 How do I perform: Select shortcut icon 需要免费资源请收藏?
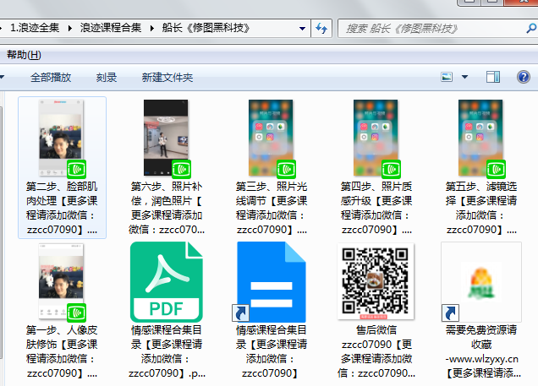coord(481,282)
